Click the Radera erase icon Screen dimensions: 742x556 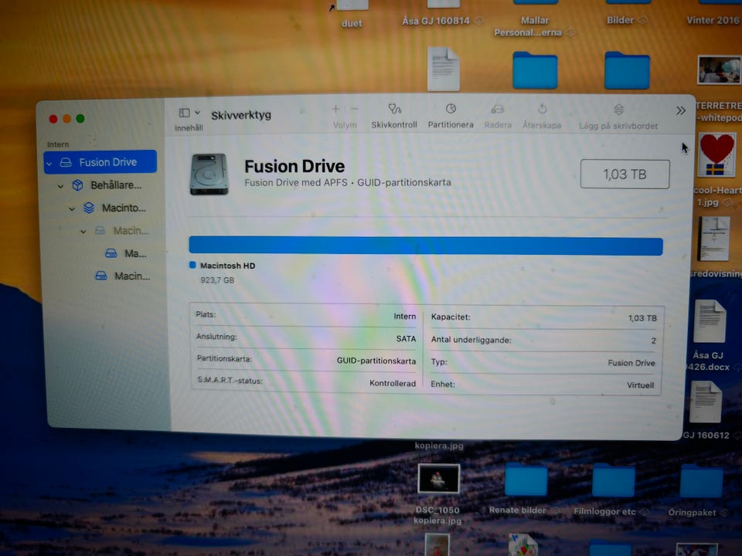point(498,110)
